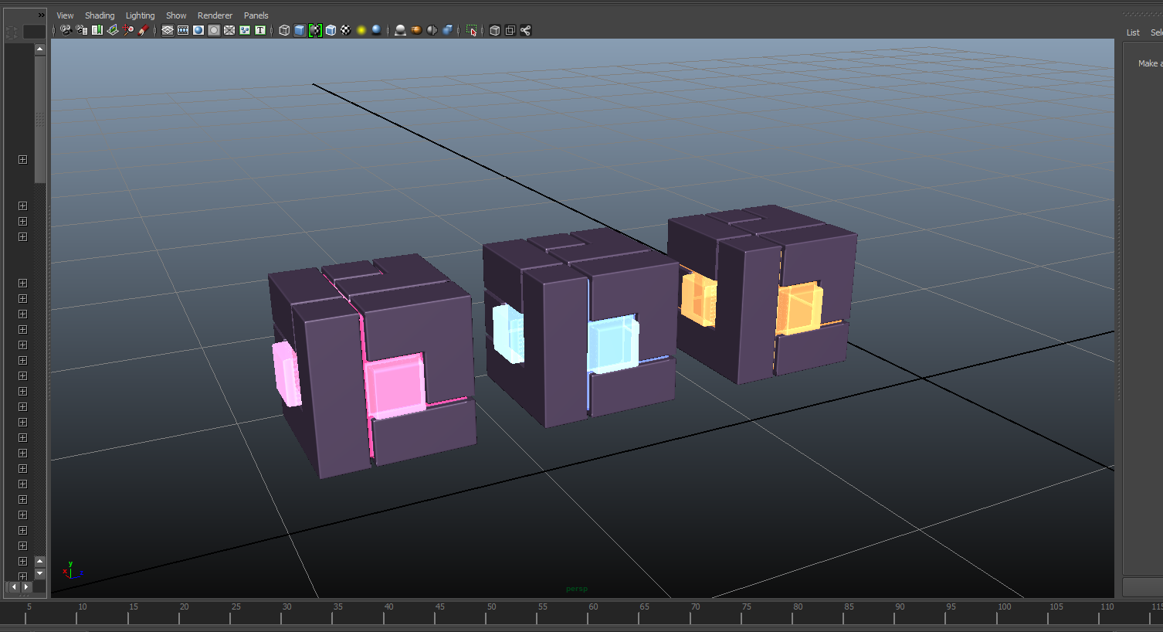Click the dark input field at top left
Viewport: 1163px width, 632px height.
[x=34, y=32]
